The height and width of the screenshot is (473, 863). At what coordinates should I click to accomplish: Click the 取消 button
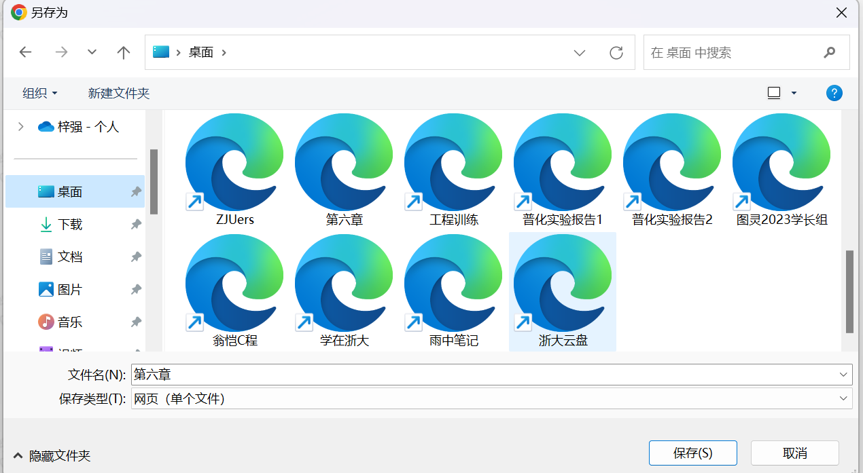(795, 453)
